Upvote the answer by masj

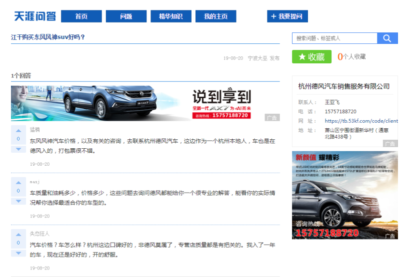click(18, 183)
